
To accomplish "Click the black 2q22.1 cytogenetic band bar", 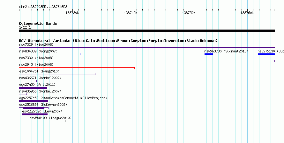I will 147,31.
